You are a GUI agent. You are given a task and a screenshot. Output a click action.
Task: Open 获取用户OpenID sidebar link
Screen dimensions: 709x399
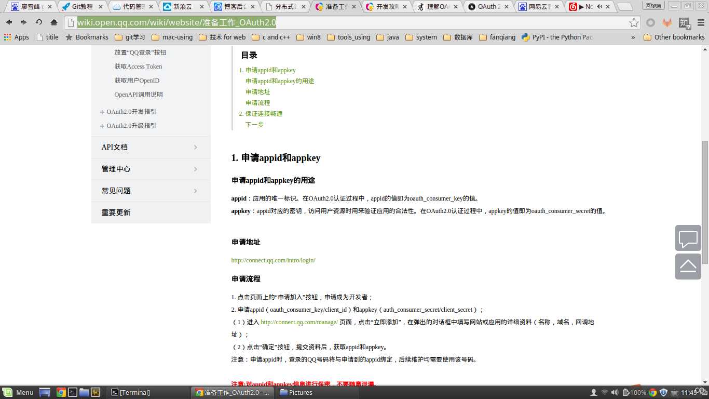(137, 81)
